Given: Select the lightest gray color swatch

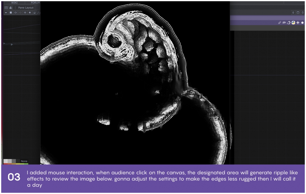Looking at the screenshot, I should (x=6, y=161).
